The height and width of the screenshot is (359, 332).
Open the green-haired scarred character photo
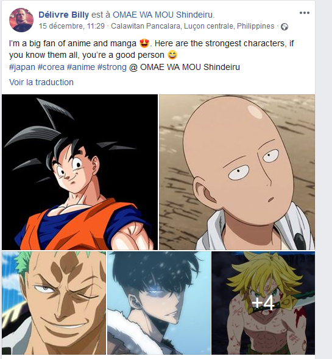[54, 303]
